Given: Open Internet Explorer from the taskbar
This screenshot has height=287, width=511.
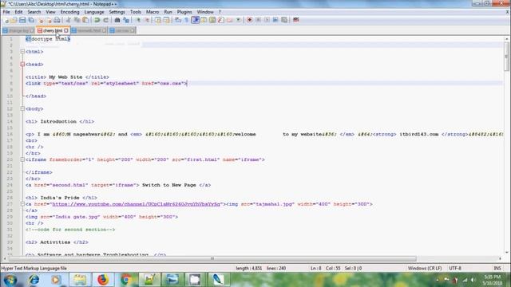Looking at the screenshot, I should (x=34, y=280).
